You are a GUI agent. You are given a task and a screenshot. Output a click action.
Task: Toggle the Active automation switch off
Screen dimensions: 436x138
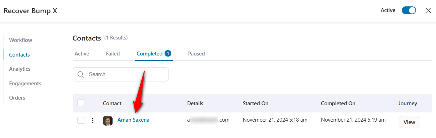point(409,10)
